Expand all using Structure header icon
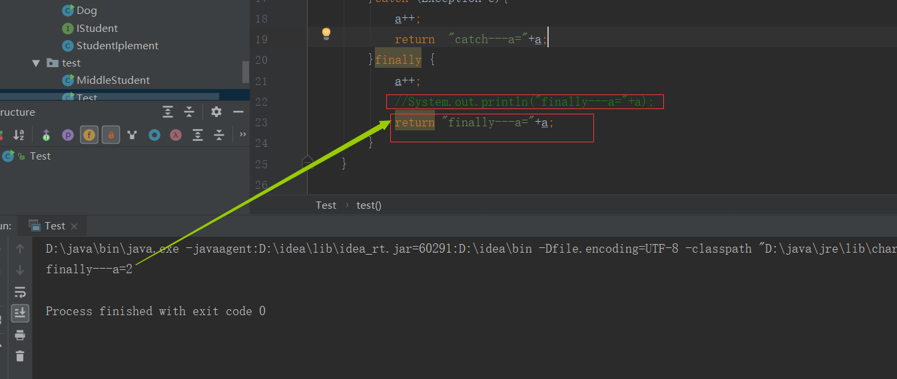The height and width of the screenshot is (379, 897). 168,112
